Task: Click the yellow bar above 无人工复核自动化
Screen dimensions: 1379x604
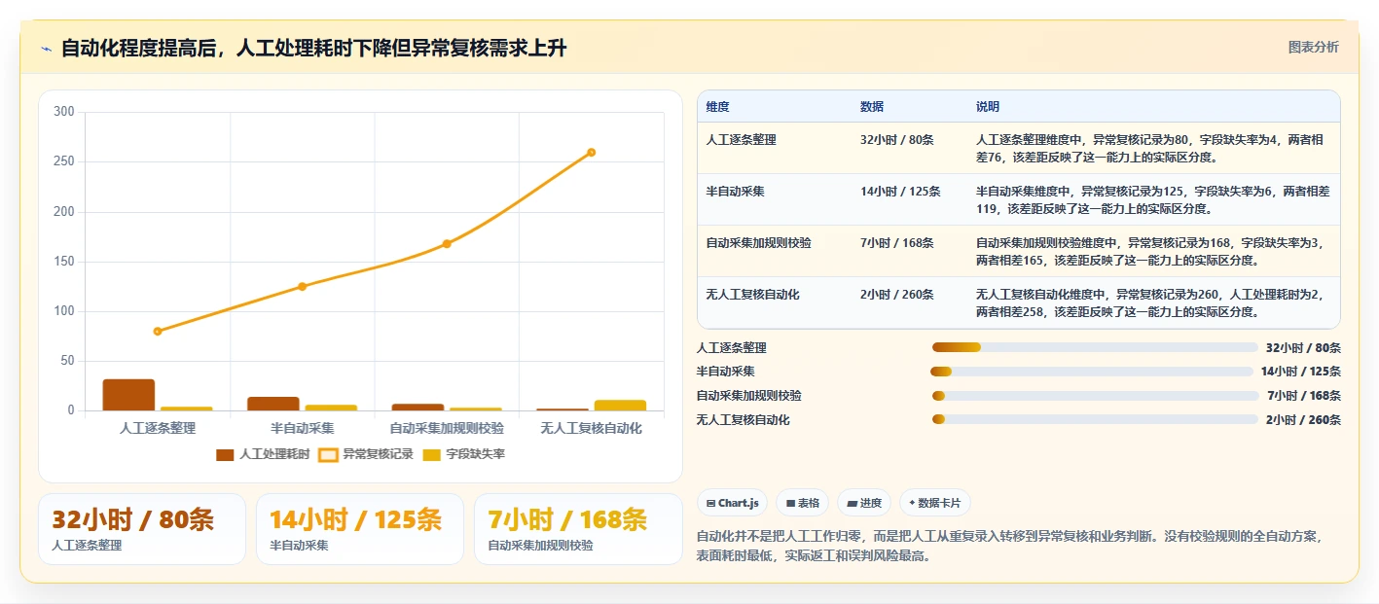Action: click(x=620, y=406)
